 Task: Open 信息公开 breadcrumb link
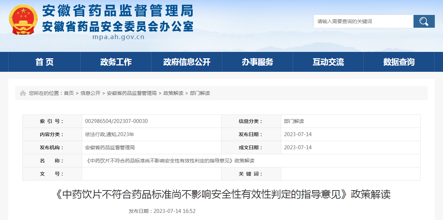pos(90,93)
